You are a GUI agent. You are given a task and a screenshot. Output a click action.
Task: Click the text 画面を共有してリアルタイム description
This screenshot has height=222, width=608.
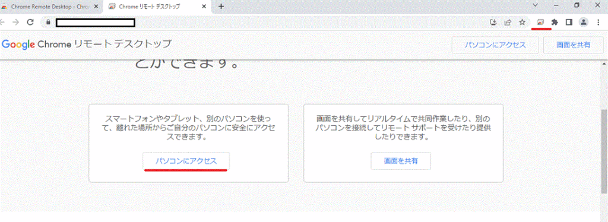(403, 128)
